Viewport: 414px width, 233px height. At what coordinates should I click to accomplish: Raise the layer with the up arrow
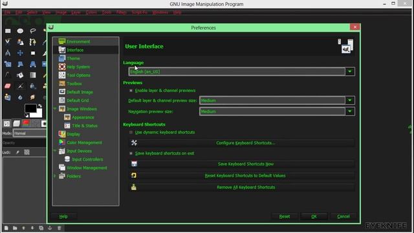pos(23,228)
